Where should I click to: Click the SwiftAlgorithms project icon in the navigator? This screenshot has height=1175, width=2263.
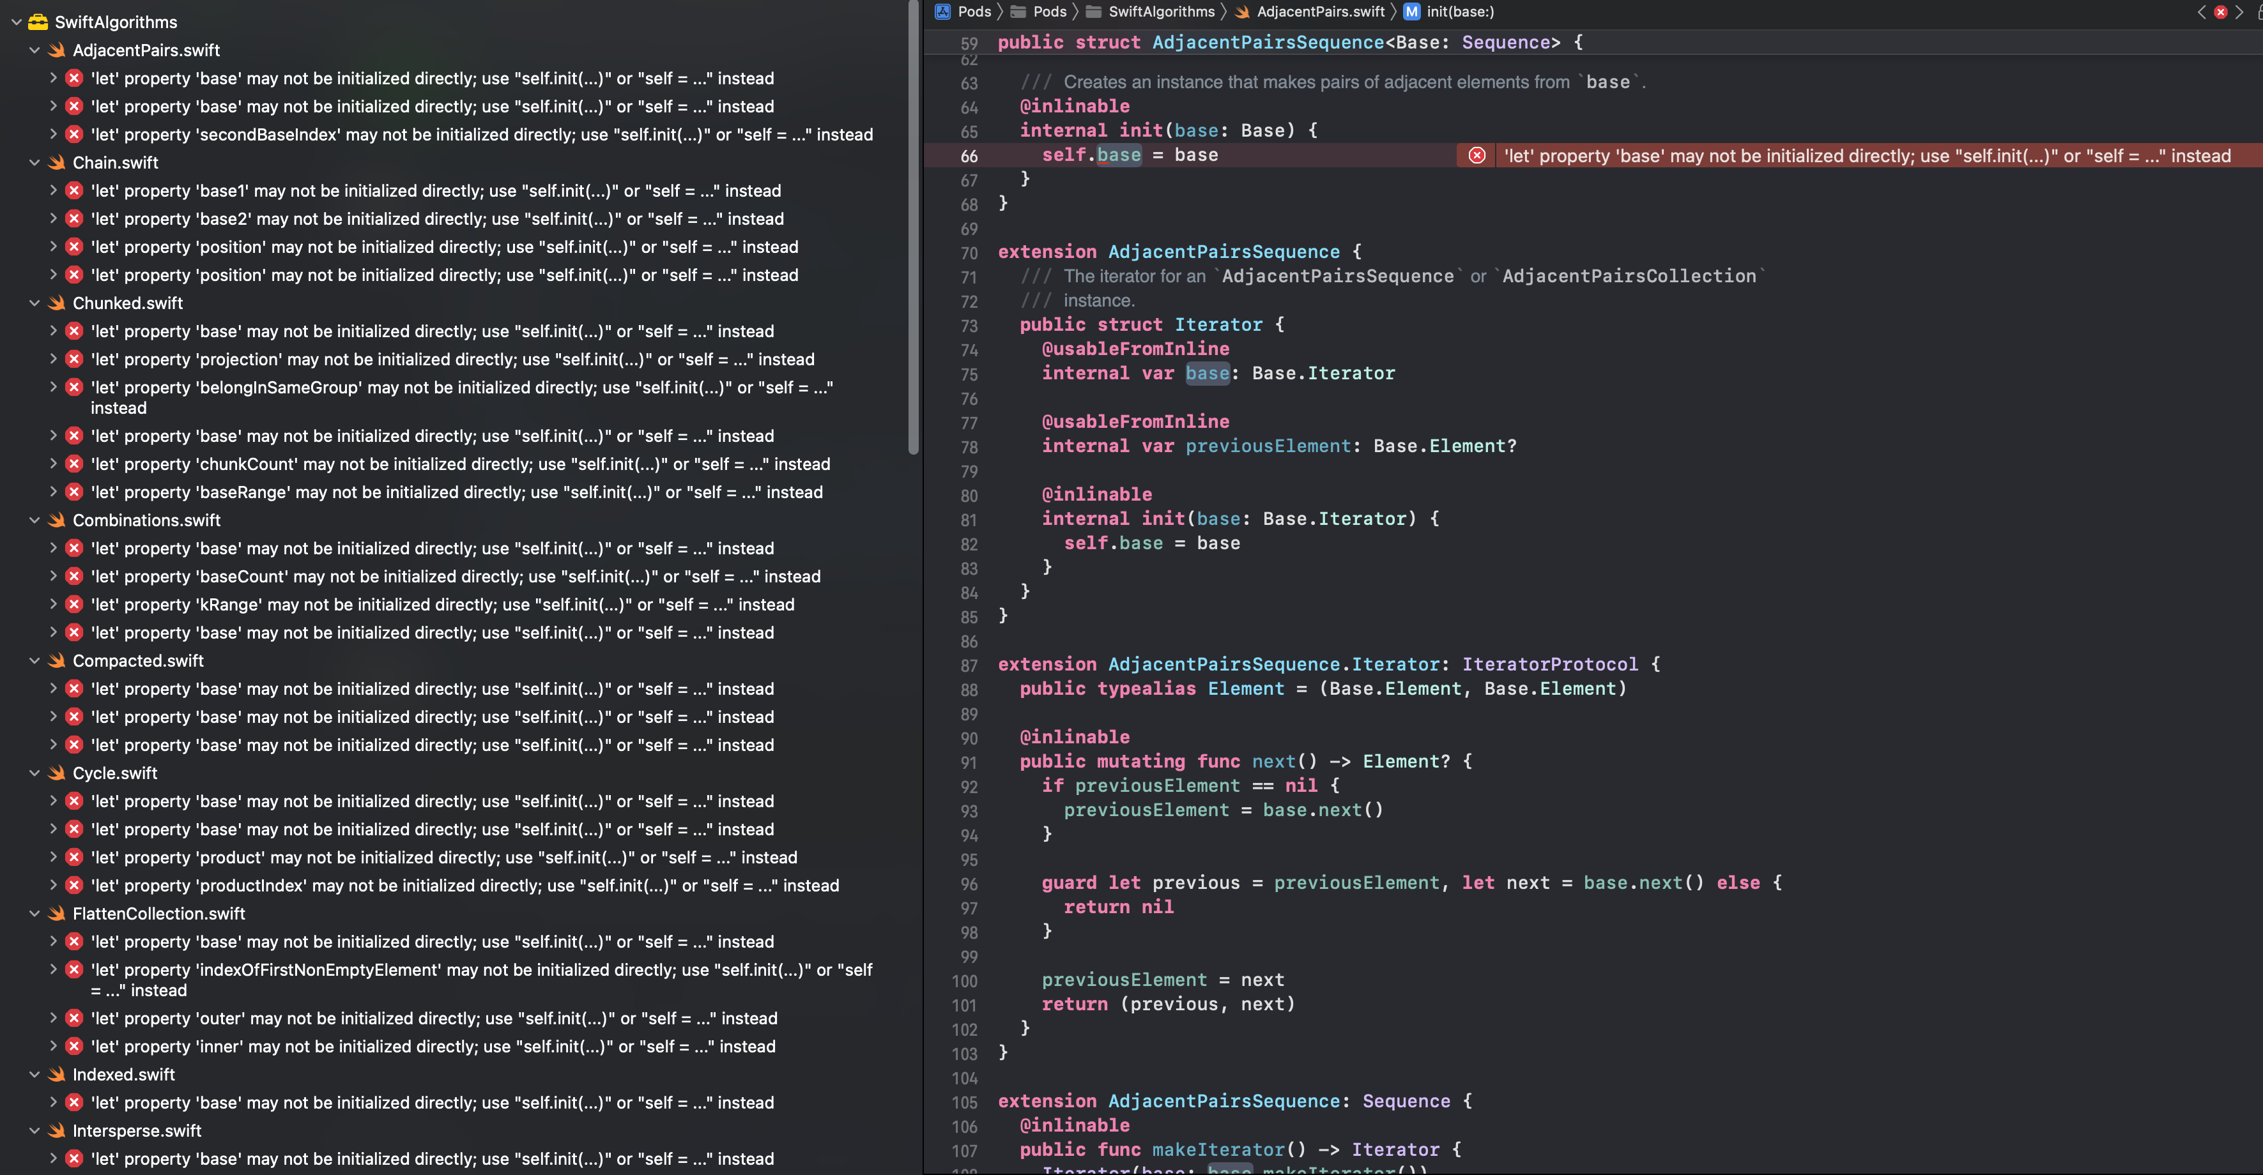coord(37,21)
